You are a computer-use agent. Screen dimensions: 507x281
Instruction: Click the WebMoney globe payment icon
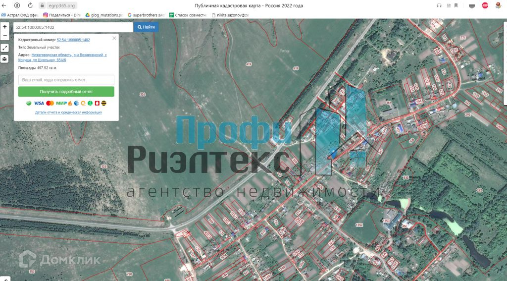[x=76, y=103]
